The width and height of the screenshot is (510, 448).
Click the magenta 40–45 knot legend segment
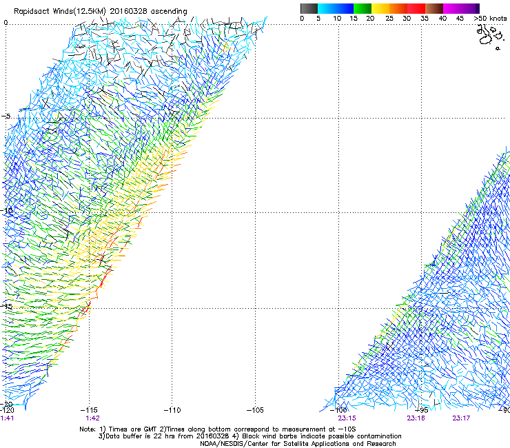[x=452, y=8]
